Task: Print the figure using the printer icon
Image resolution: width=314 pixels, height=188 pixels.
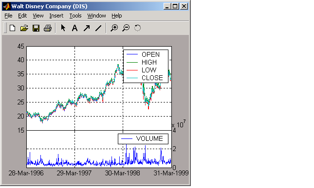Action: (x=48, y=28)
